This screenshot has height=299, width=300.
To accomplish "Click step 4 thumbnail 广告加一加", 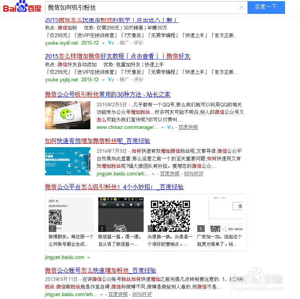I will pos(220,214).
